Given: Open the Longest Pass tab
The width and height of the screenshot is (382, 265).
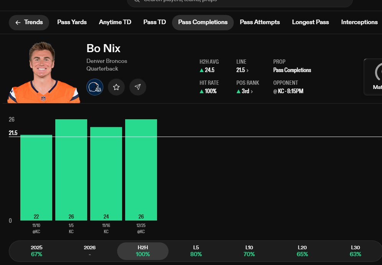Looking at the screenshot, I should point(310,22).
